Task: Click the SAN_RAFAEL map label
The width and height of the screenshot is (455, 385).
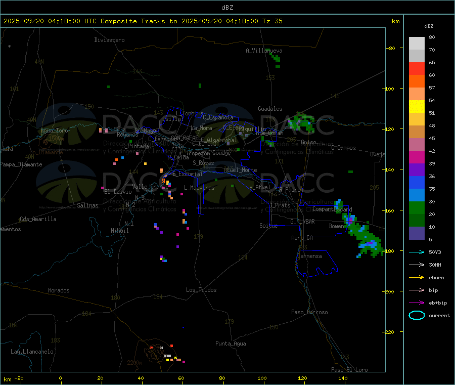Action: coord(186,138)
